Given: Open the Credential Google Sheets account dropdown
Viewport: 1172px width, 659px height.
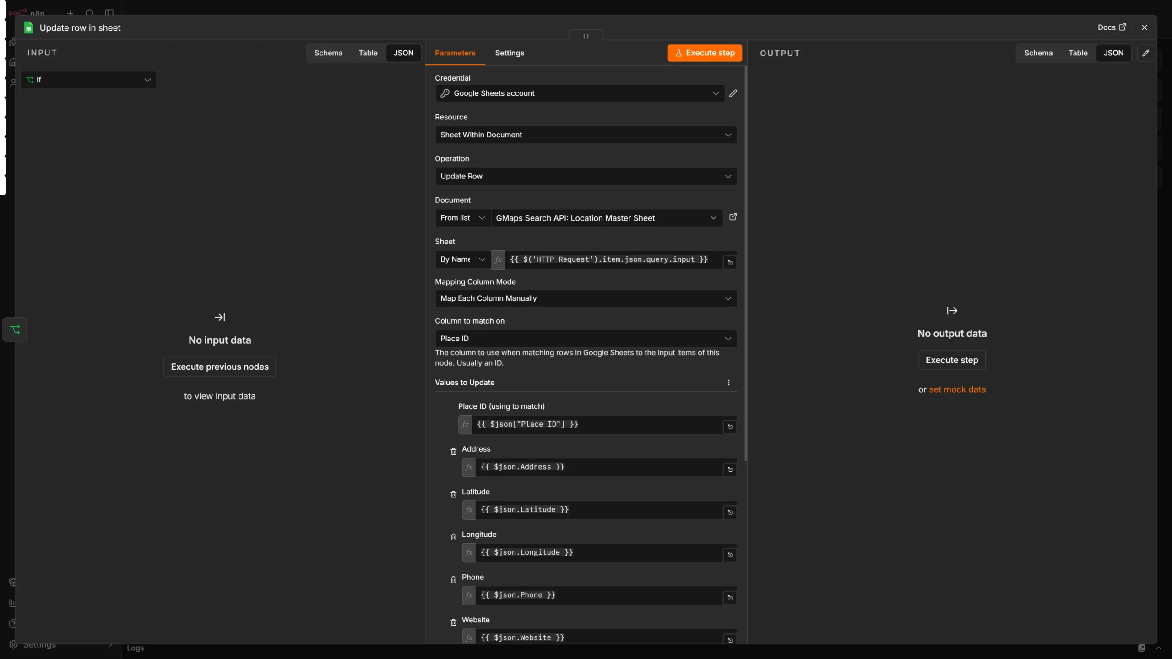Looking at the screenshot, I should 580,93.
